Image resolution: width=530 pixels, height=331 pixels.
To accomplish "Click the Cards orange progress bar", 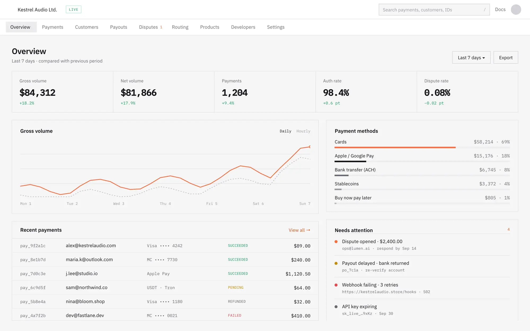I will click(x=395, y=147).
